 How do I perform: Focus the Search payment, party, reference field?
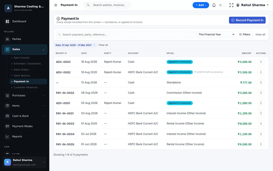click(x=125, y=35)
